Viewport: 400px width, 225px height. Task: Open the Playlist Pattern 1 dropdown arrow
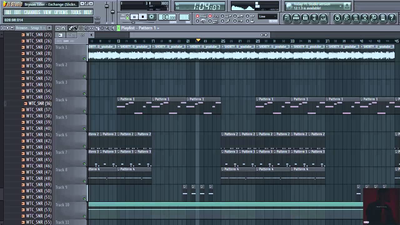[158, 28]
